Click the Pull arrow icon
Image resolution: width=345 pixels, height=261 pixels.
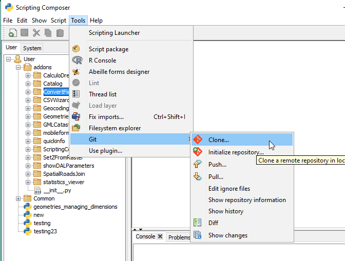(x=198, y=176)
